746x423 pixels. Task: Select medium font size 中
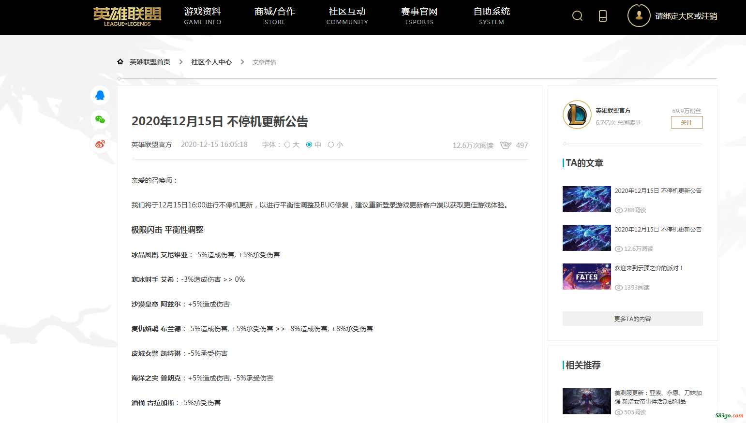click(309, 145)
